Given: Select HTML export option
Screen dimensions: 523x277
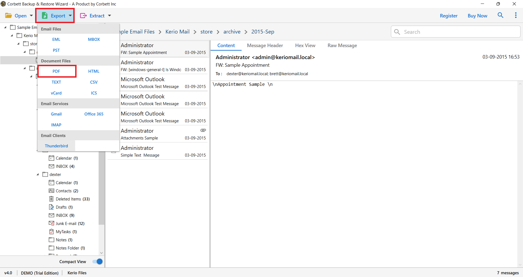Looking at the screenshot, I should coord(94,71).
